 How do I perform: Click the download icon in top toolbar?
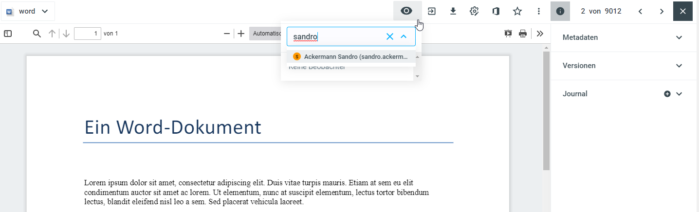point(453,11)
